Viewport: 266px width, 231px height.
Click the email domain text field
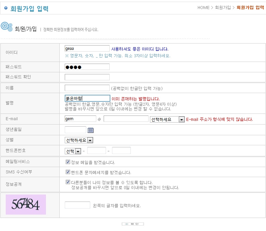126,119
